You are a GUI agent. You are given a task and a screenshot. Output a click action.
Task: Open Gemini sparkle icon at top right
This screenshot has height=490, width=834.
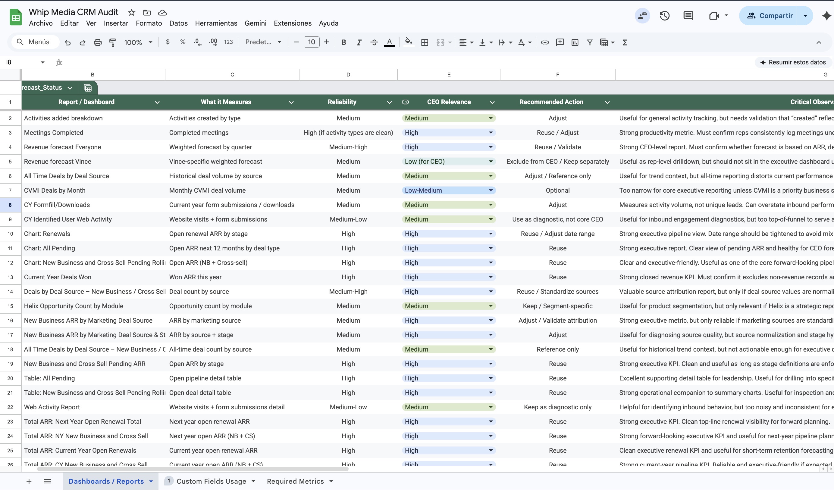[x=826, y=16]
